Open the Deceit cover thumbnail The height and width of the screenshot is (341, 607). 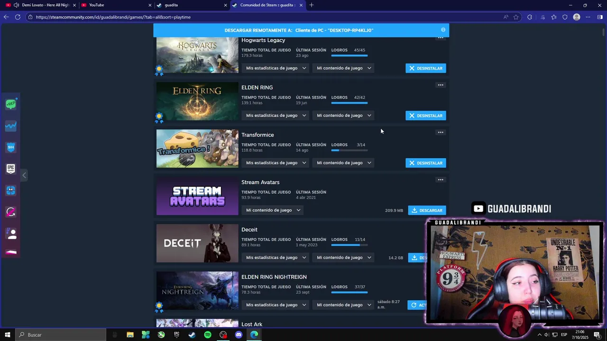click(x=197, y=243)
